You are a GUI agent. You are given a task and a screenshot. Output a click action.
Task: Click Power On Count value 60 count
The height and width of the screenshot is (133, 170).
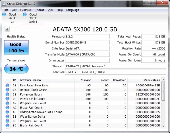tap(154, 54)
